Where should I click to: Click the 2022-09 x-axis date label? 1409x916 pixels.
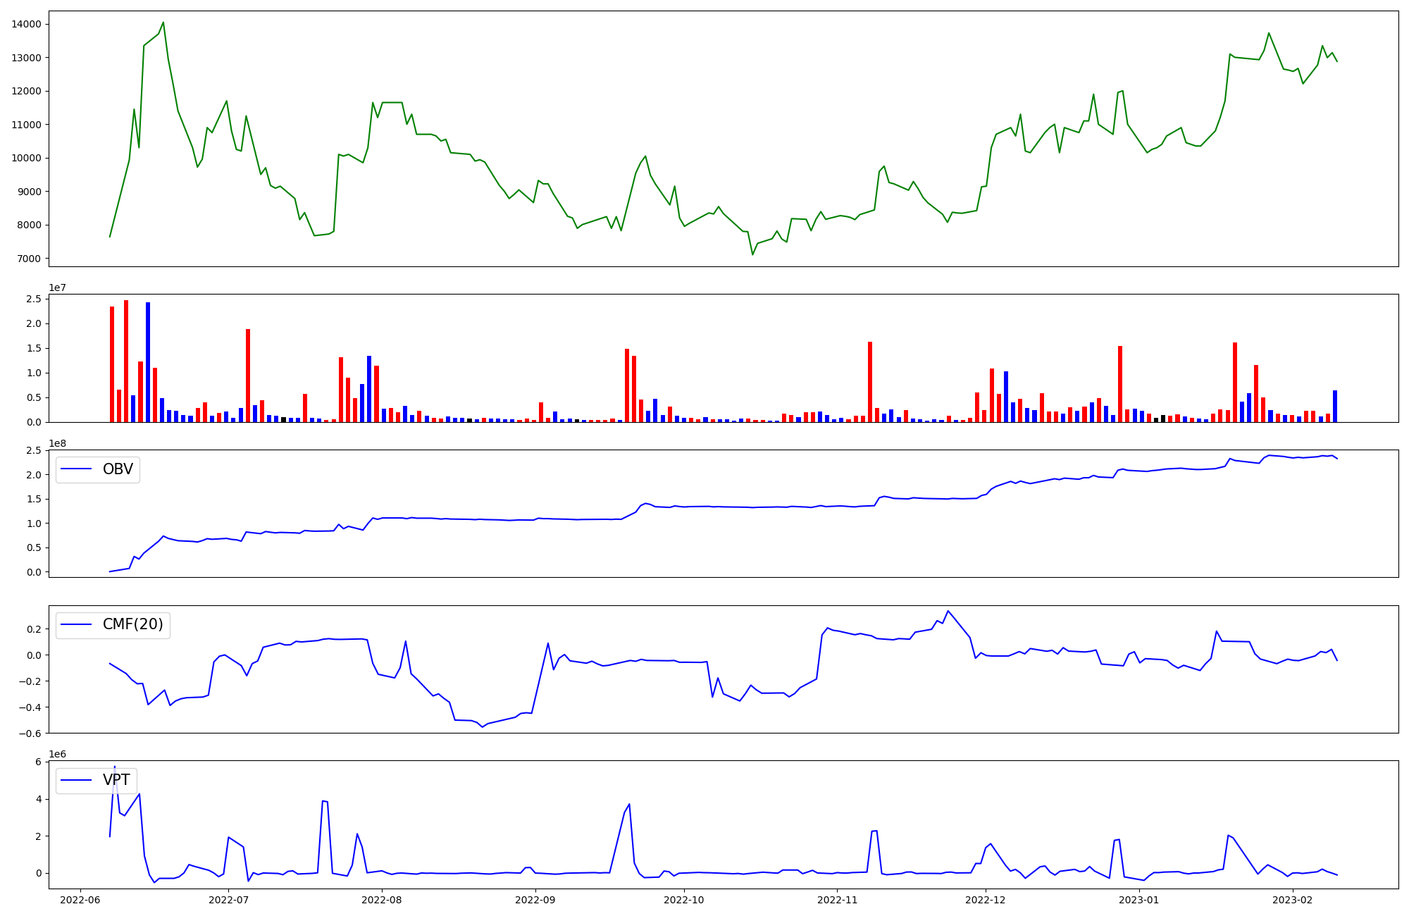535,900
